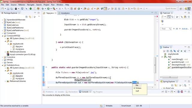Open the File menu
Screen dimensions: 192x108
point(2,5)
